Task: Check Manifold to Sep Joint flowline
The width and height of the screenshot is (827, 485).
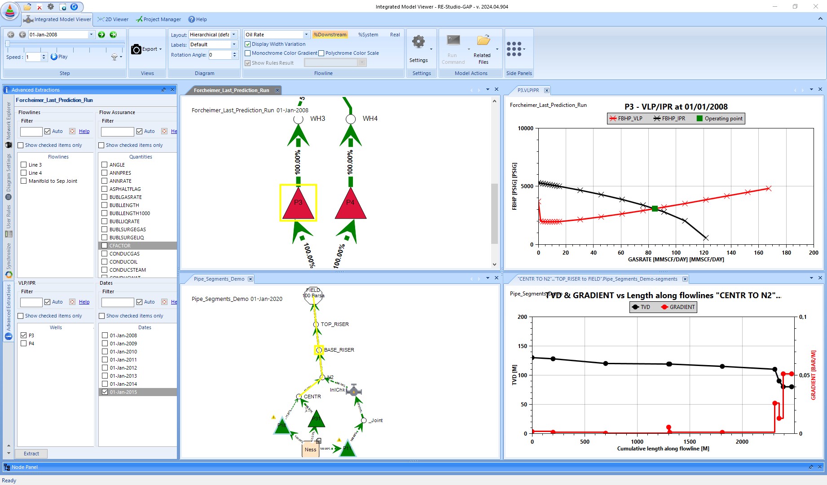Action: coord(24,181)
